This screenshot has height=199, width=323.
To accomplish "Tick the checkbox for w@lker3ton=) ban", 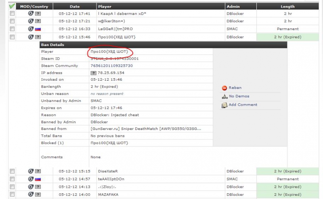I will pyautogui.click(x=12, y=21).
